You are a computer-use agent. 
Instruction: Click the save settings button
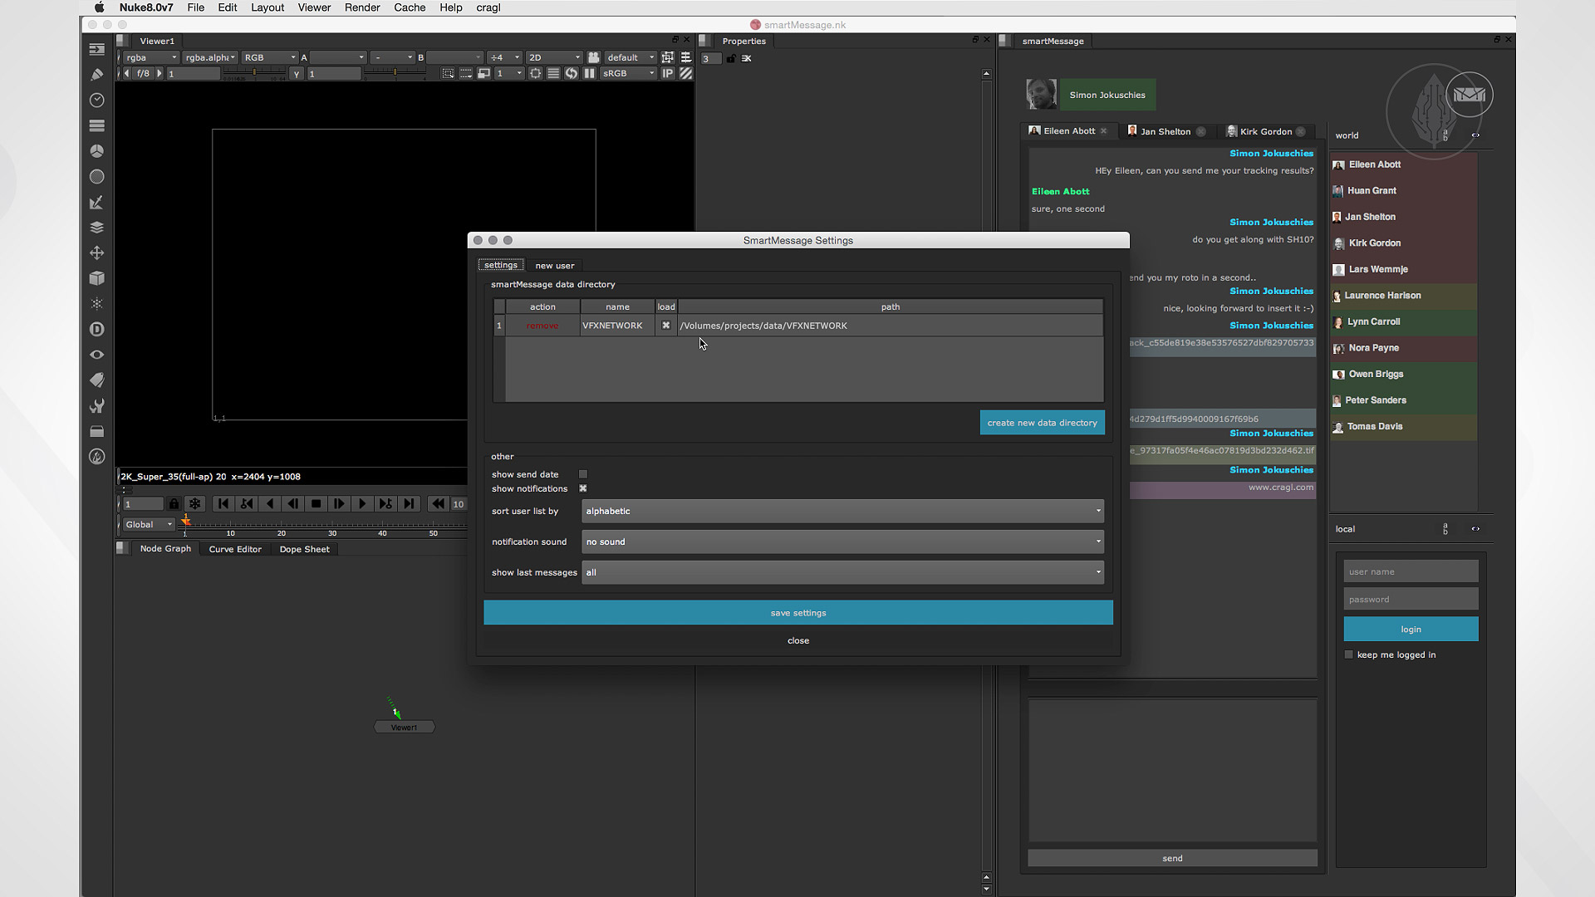(x=797, y=613)
